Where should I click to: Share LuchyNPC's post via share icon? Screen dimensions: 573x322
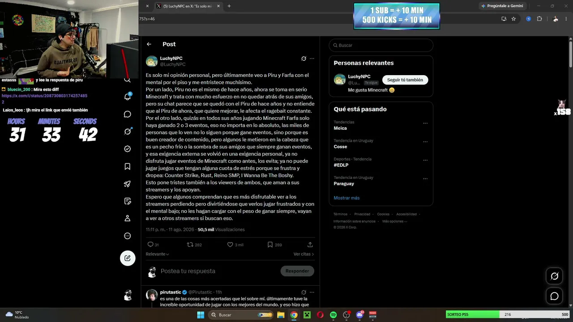pyautogui.click(x=310, y=245)
